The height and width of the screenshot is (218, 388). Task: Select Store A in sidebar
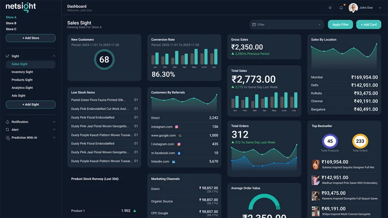(x=11, y=17)
